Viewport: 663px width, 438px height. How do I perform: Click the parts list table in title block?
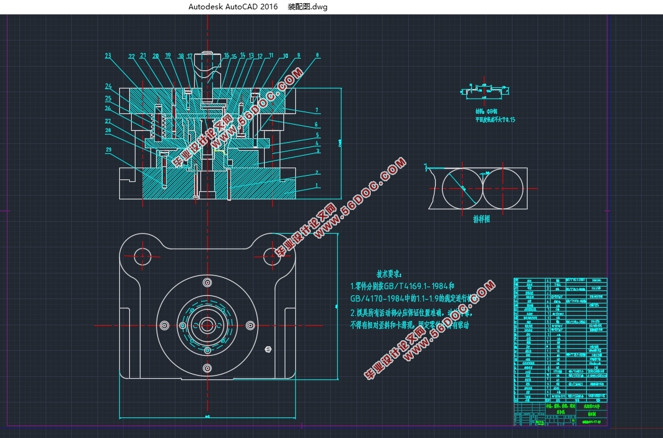point(560,340)
